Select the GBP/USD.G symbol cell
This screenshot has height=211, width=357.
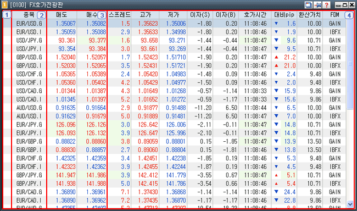click(29, 57)
